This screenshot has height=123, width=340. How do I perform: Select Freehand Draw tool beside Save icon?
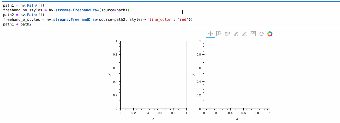244,34
